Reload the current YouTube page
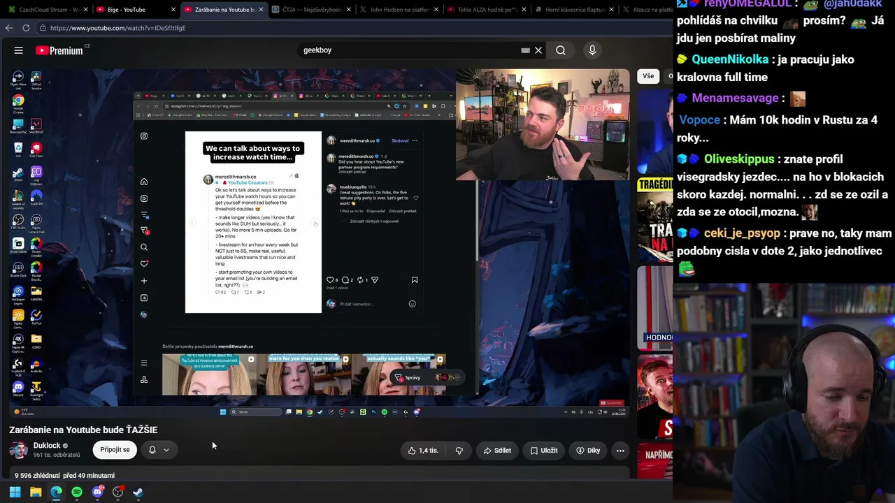This screenshot has height=503, width=895. [x=26, y=28]
